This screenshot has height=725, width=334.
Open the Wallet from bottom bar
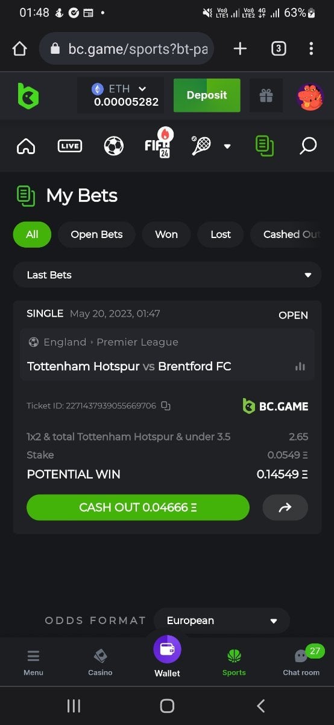(167, 657)
